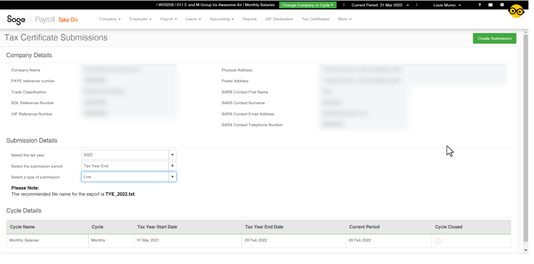Screen dimensions: 534x264
Task: Open the Employee menu
Action: coord(140,19)
